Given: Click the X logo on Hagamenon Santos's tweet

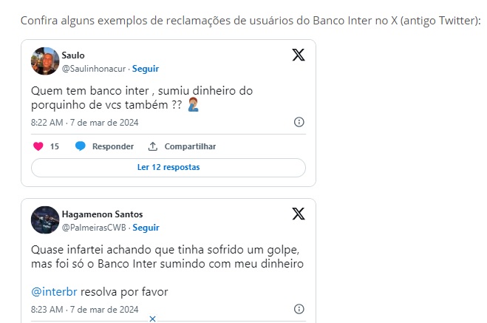Looking at the screenshot, I should [x=298, y=214].
